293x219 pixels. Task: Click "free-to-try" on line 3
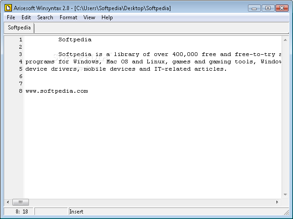pyautogui.click(x=255, y=54)
